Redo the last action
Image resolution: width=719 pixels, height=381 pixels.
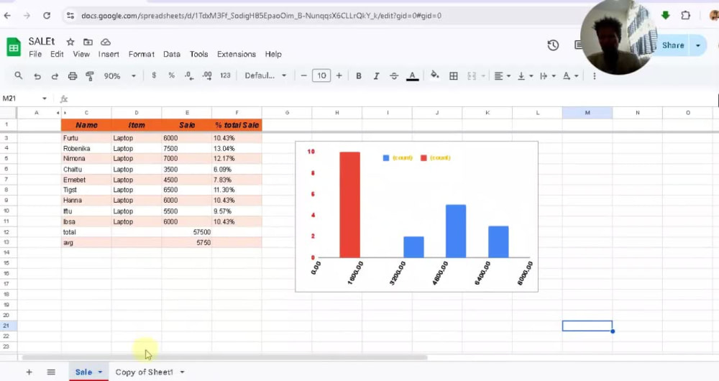pyautogui.click(x=55, y=76)
